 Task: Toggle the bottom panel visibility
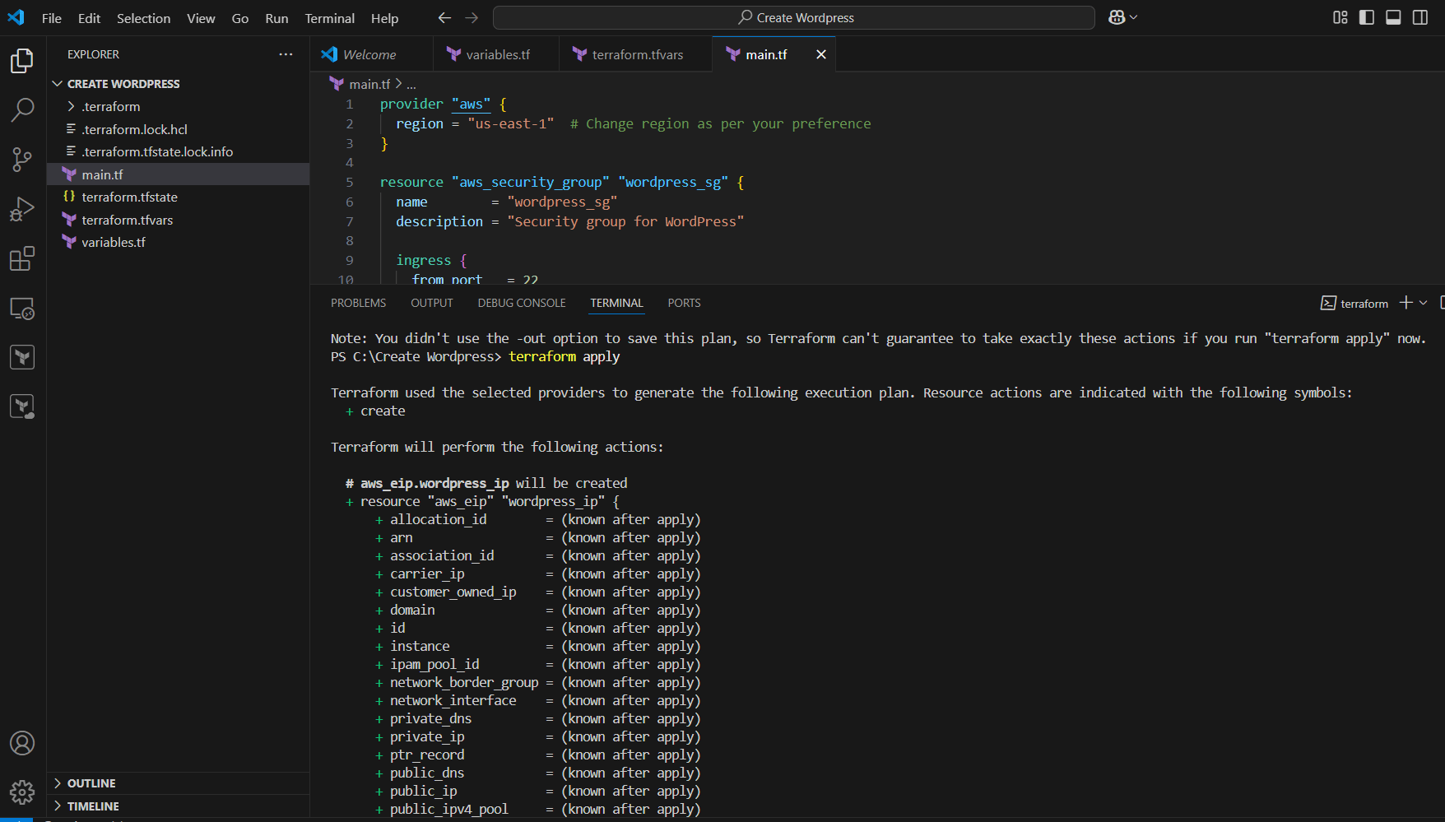click(x=1393, y=17)
